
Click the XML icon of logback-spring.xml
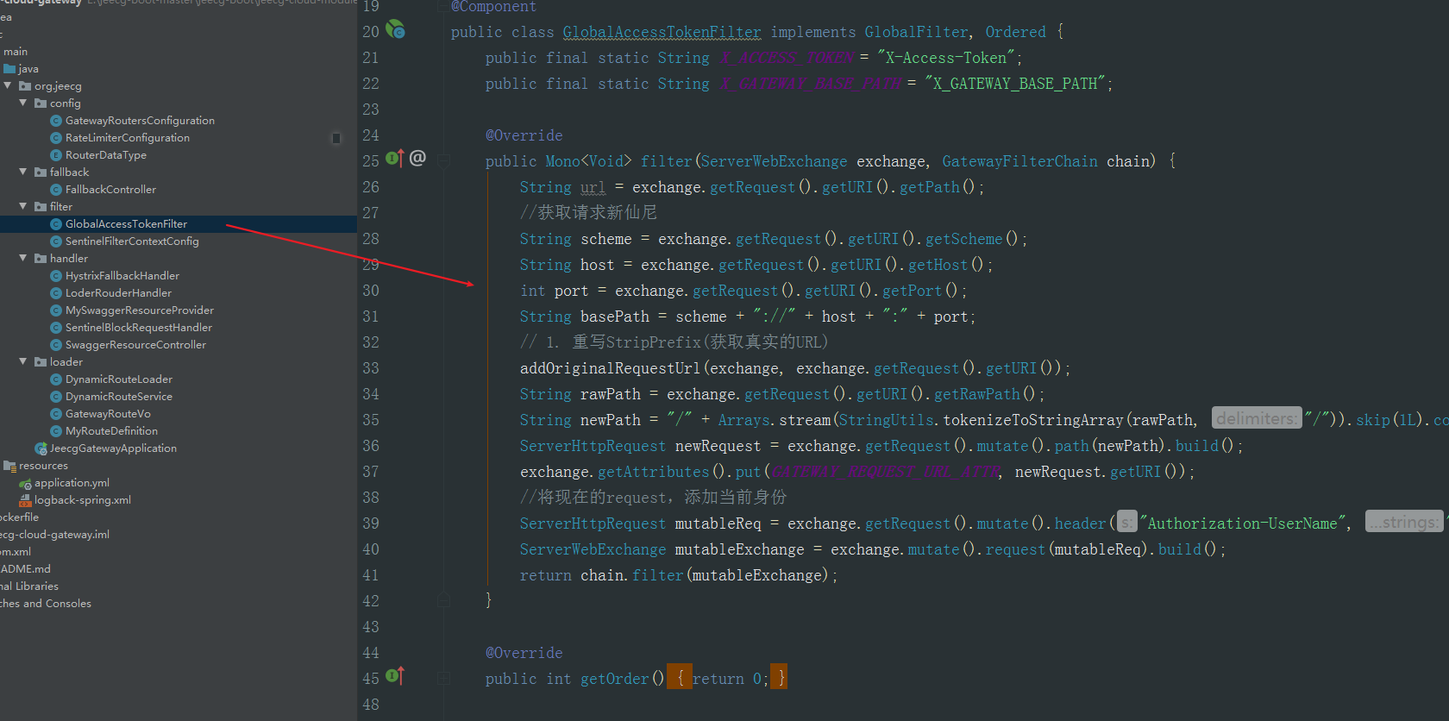click(x=25, y=500)
